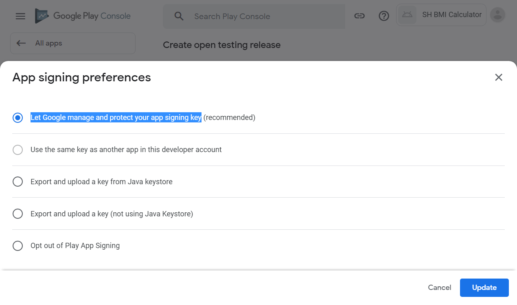
Task: Select Use the same key as another app
Action: pos(18,150)
